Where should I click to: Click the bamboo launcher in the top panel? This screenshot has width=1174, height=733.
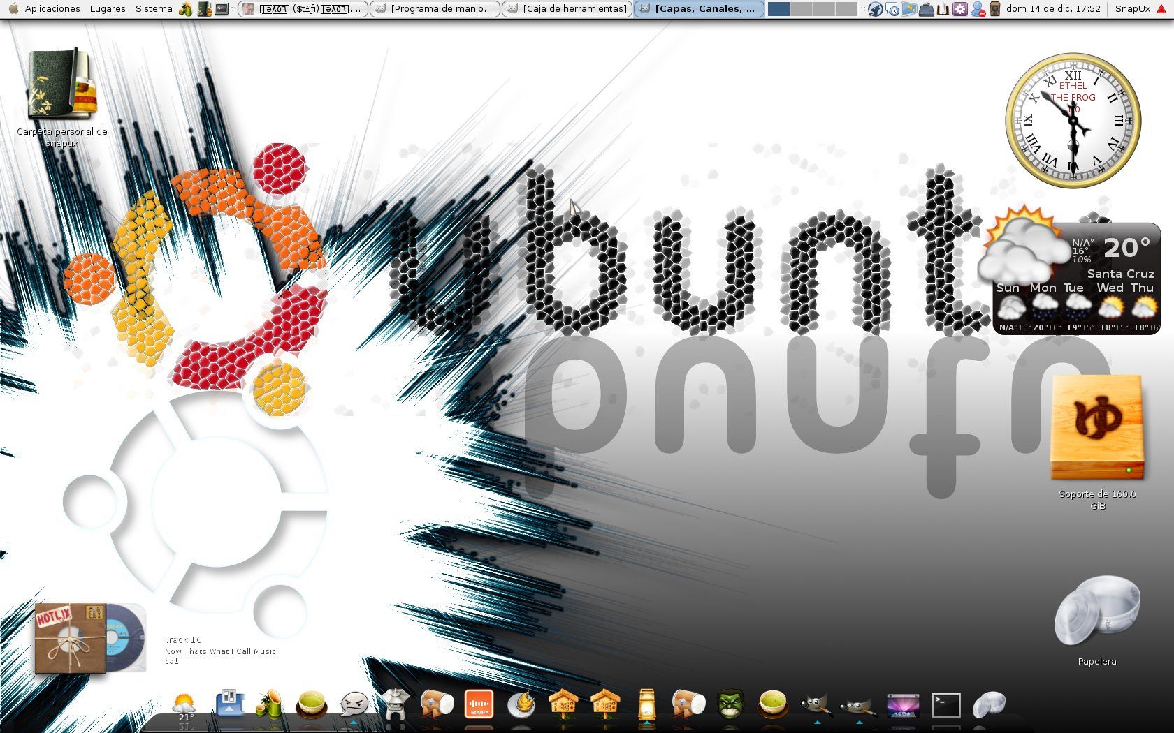tap(185, 9)
